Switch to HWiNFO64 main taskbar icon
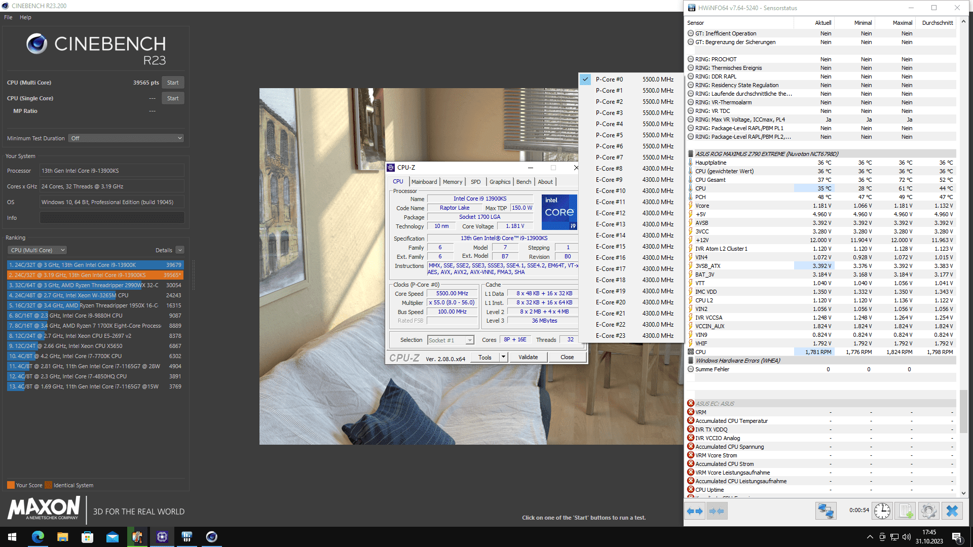 point(186,537)
